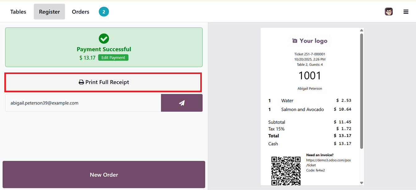
Task: Go to the Orders tab
Action: click(80, 12)
